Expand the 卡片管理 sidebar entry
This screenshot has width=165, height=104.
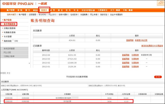coord(7,36)
